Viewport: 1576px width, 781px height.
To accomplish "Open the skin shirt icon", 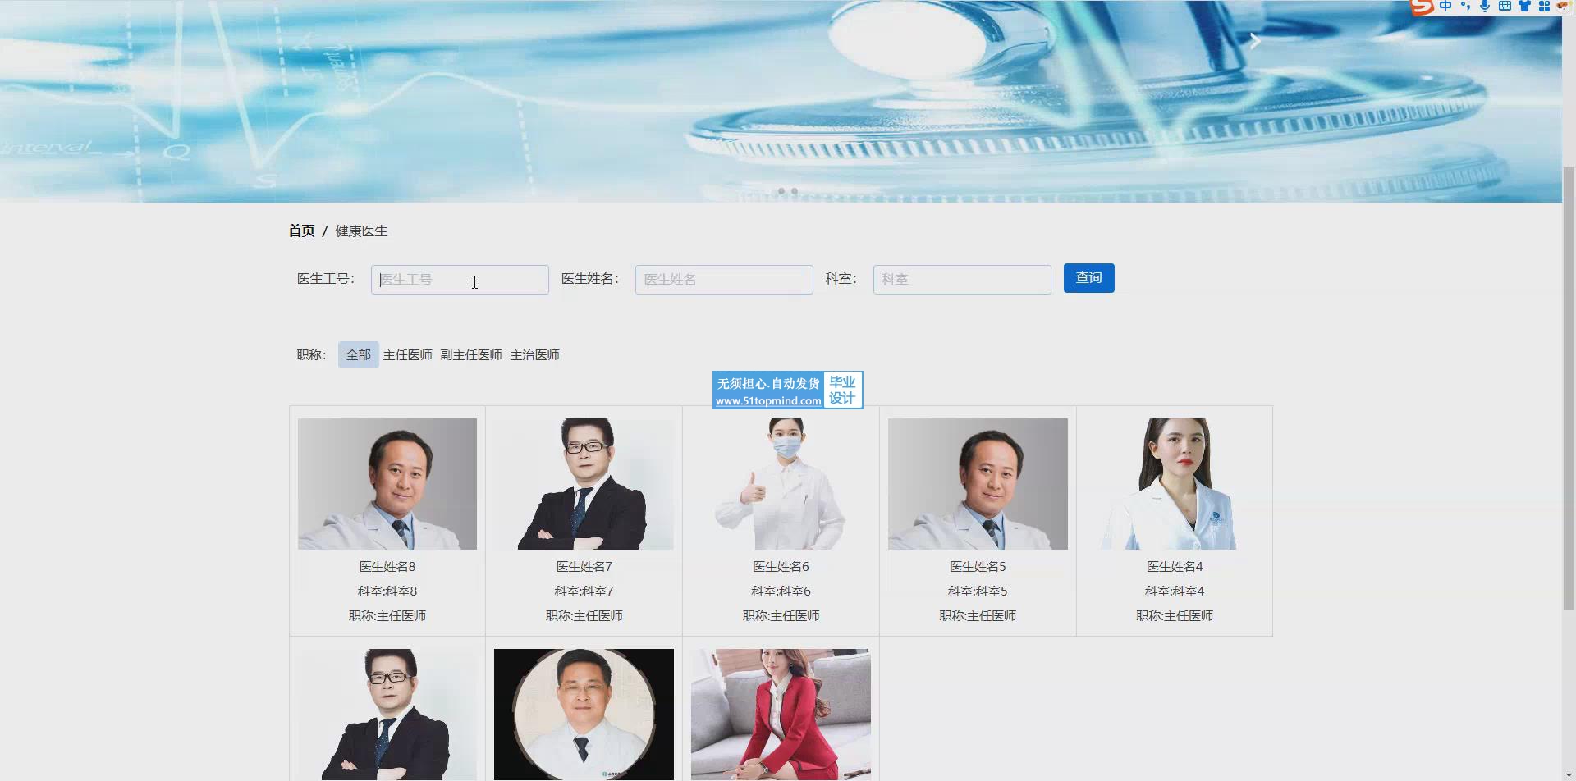I will click(1524, 7).
